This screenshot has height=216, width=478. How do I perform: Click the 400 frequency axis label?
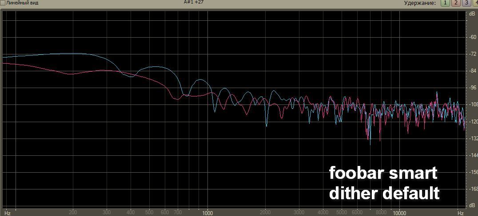tap(131, 213)
